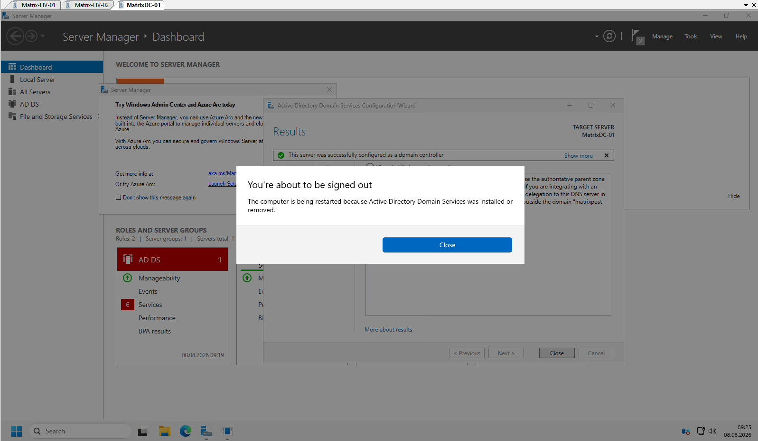
Task: Click the red 6 services alert badge
Action: [x=128, y=305]
